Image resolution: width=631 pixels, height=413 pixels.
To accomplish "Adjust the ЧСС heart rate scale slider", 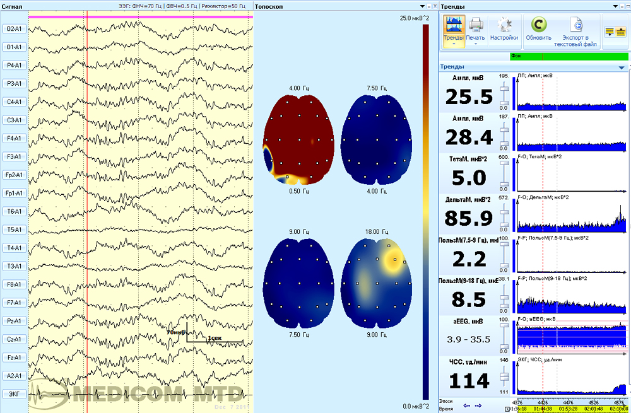I will click(504, 377).
